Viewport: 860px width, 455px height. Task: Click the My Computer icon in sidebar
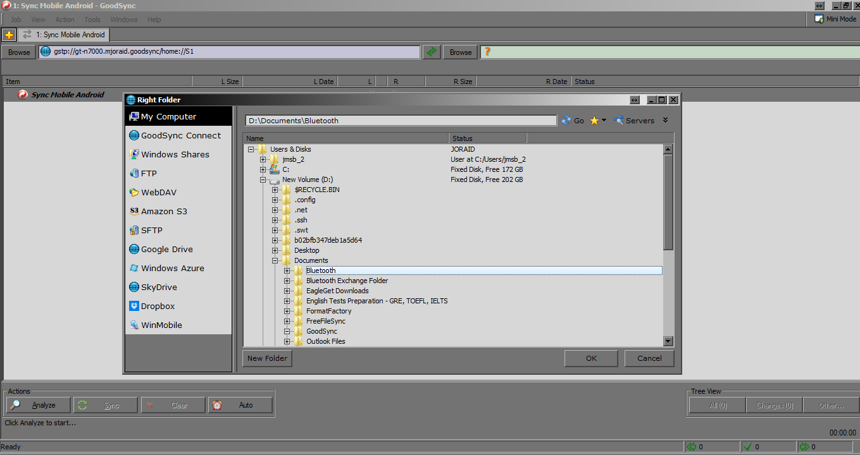[134, 116]
